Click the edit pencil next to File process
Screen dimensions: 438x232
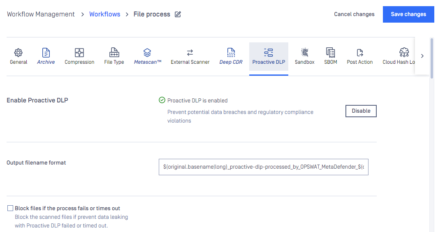click(178, 14)
